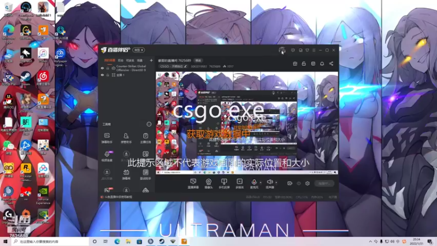Open the 虚拟形象 tool
Viewport: 437px width, 246px height.
click(x=107, y=174)
